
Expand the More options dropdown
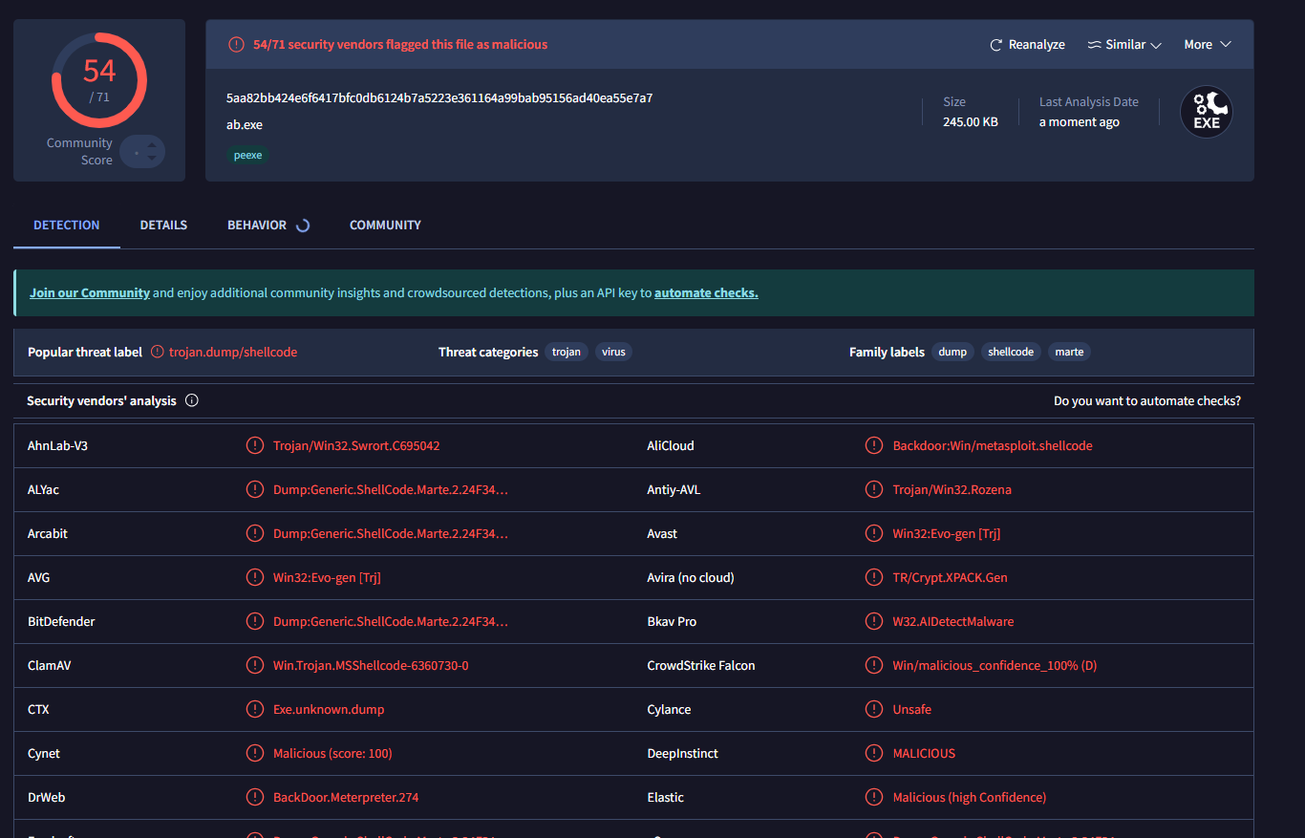click(x=1208, y=45)
